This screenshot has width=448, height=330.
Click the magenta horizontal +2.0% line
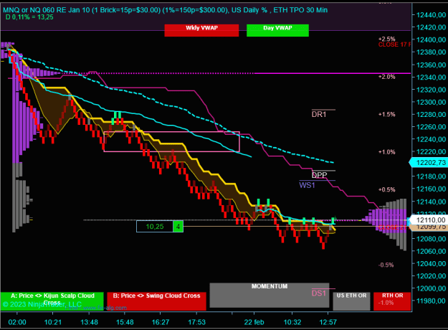pyautogui.click(x=333, y=73)
